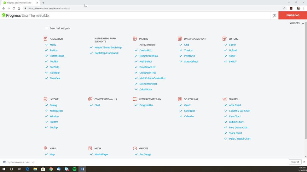Viewport: 307px width, 172px height.
Task: Click the Conversational UI chat icon
Action: [x=90, y=99]
